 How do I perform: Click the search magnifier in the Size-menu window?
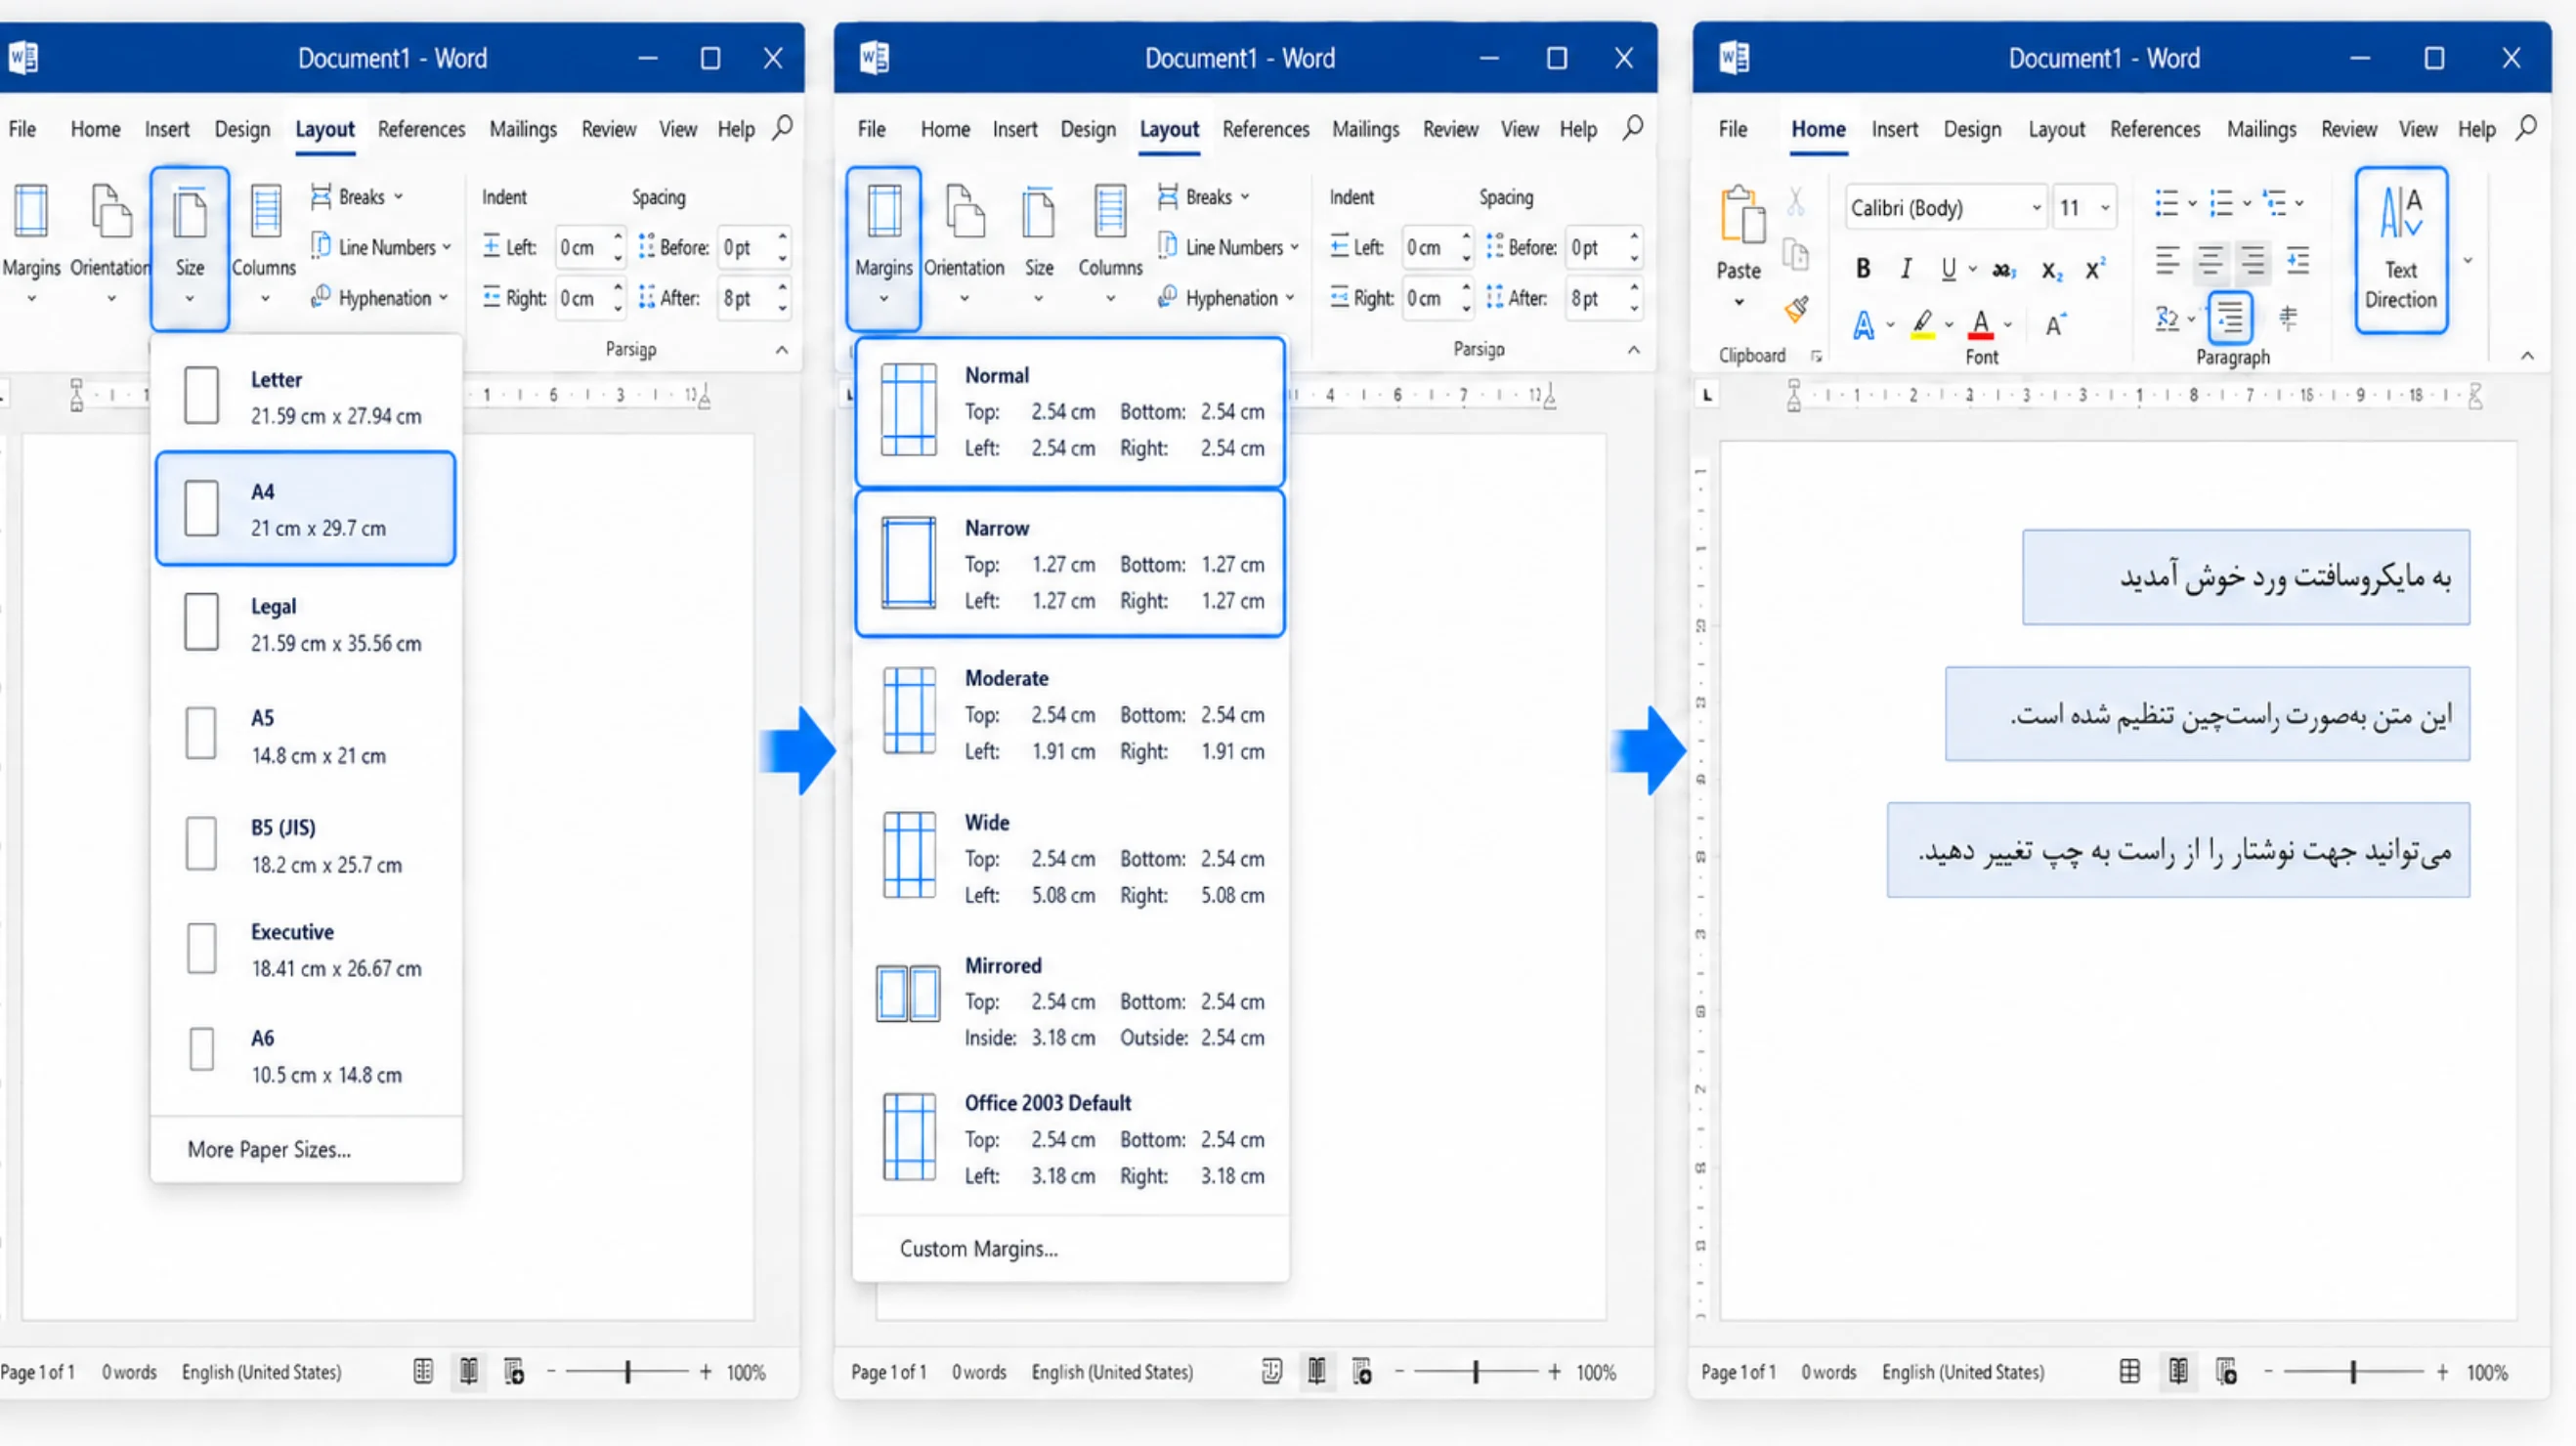coord(782,128)
